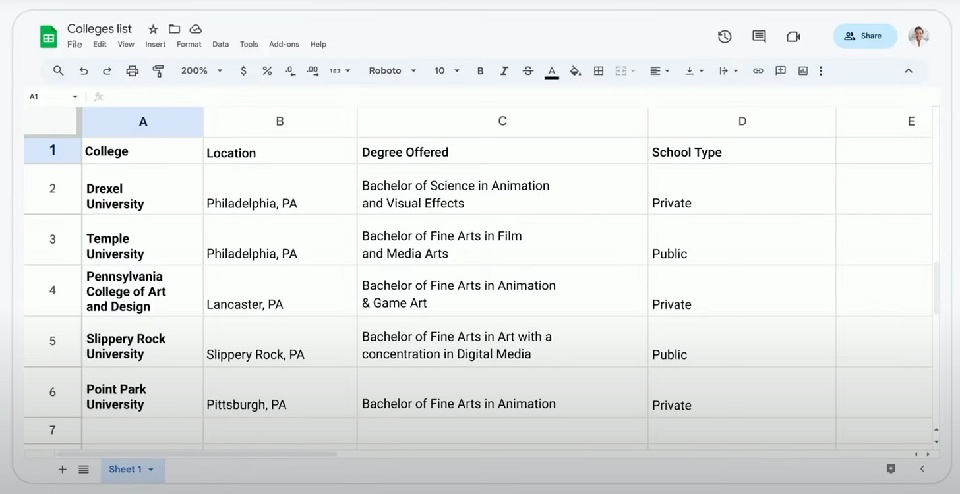The image size is (960, 494).
Task: Move document using the folder icon
Action: pyautogui.click(x=174, y=29)
